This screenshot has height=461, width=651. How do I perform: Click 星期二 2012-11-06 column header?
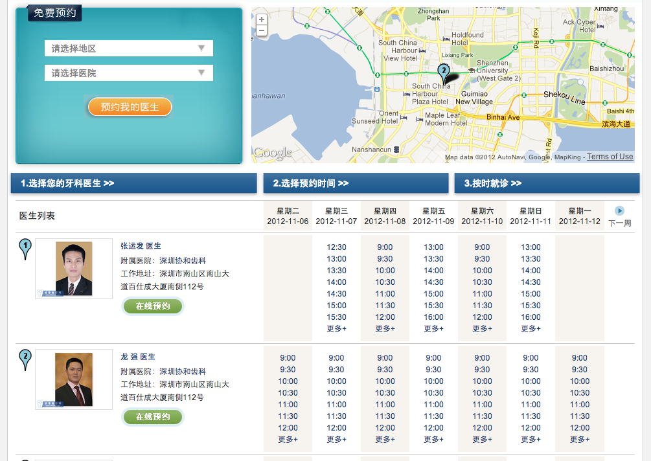click(288, 216)
